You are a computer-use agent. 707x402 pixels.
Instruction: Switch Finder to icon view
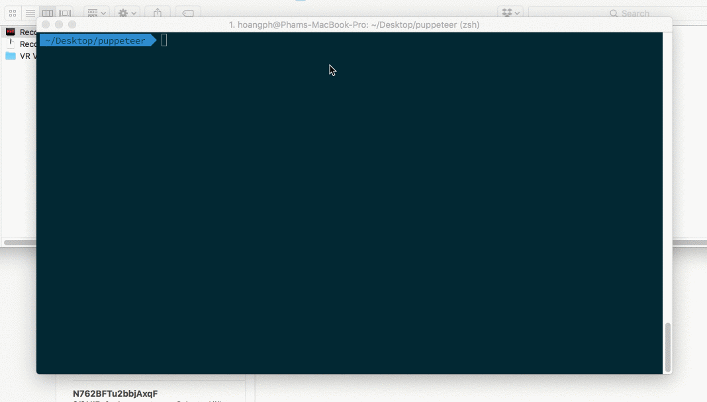click(13, 13)
